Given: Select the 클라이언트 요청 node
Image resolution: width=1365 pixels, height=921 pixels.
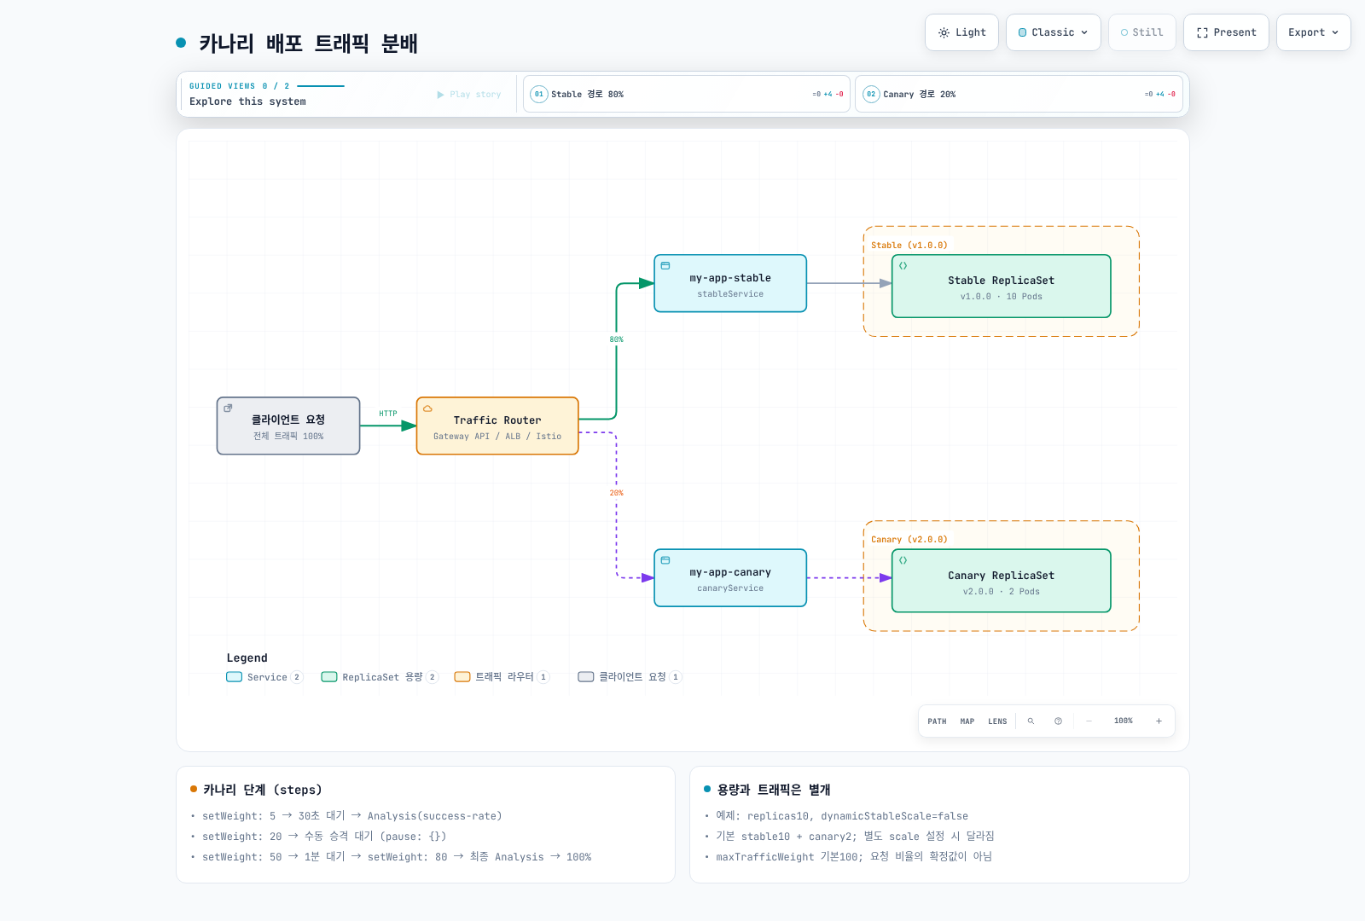Looking at the screenshot, I should point(288,426).
